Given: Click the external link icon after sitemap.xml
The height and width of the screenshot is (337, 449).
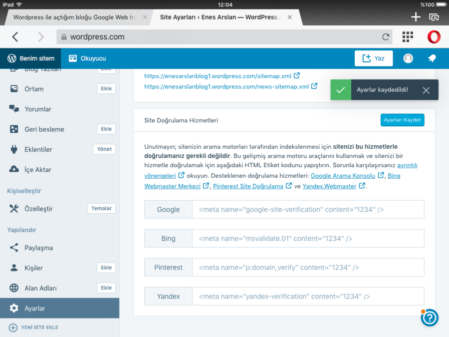Looking at the screenshot, I should 297,76.
